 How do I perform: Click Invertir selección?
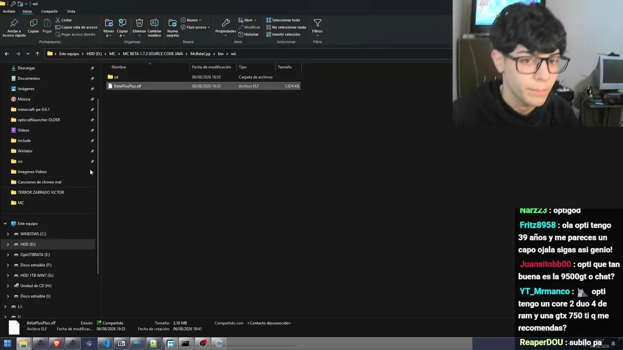283,35
